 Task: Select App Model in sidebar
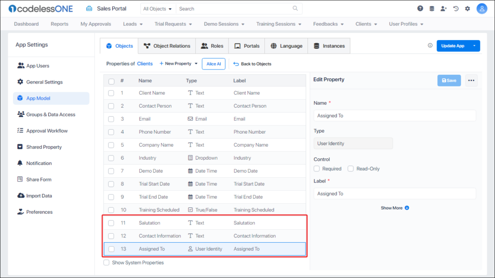51,98
